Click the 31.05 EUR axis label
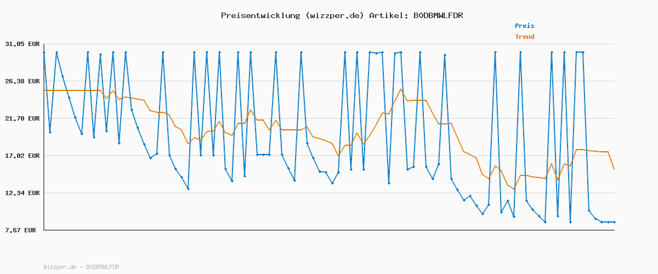The height and width of the screenshot is (274, 658). click(22, 44)
